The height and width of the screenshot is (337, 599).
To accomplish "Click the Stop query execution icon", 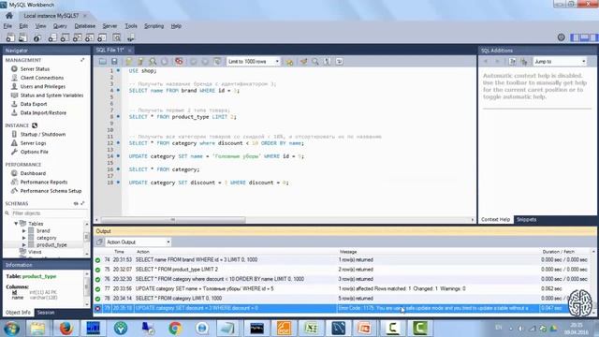I will [x=165, y=61].
